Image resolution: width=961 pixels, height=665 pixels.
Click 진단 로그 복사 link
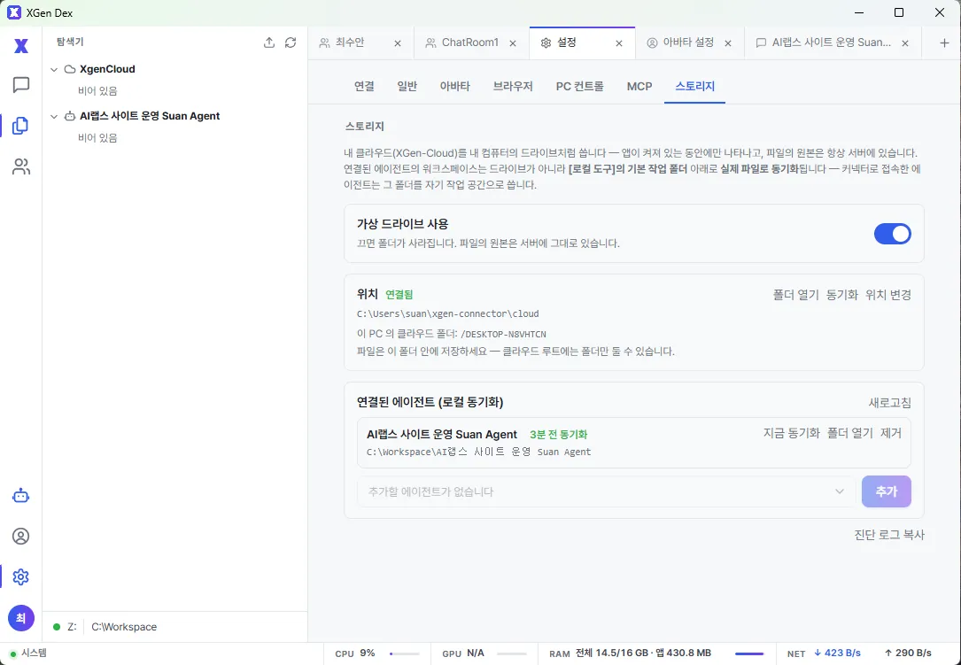click(889, 535)
